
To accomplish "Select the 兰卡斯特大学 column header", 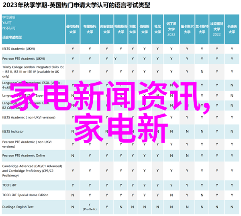I will point(202,29).
